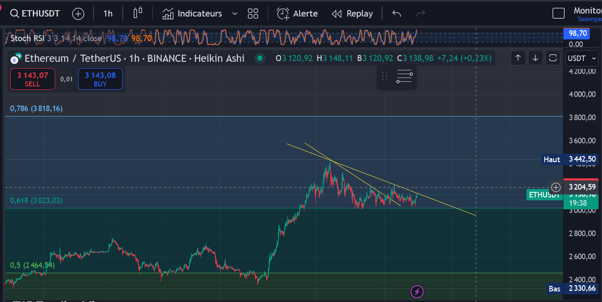Click the Ethereum coin logo in legend

pyautogui.click(x=16, y=58)
